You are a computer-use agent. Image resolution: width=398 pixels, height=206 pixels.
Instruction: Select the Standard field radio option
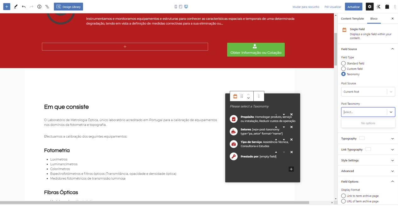343,63
